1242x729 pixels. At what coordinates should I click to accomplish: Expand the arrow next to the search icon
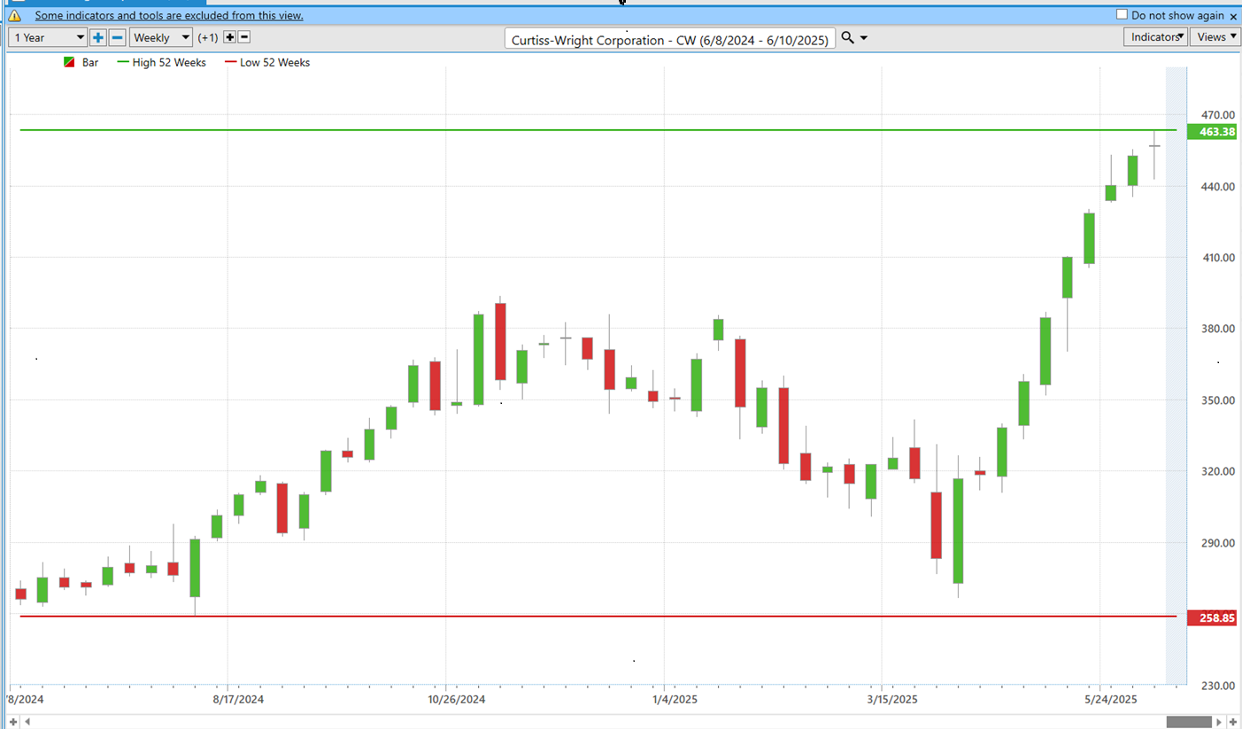click(864, 38)
